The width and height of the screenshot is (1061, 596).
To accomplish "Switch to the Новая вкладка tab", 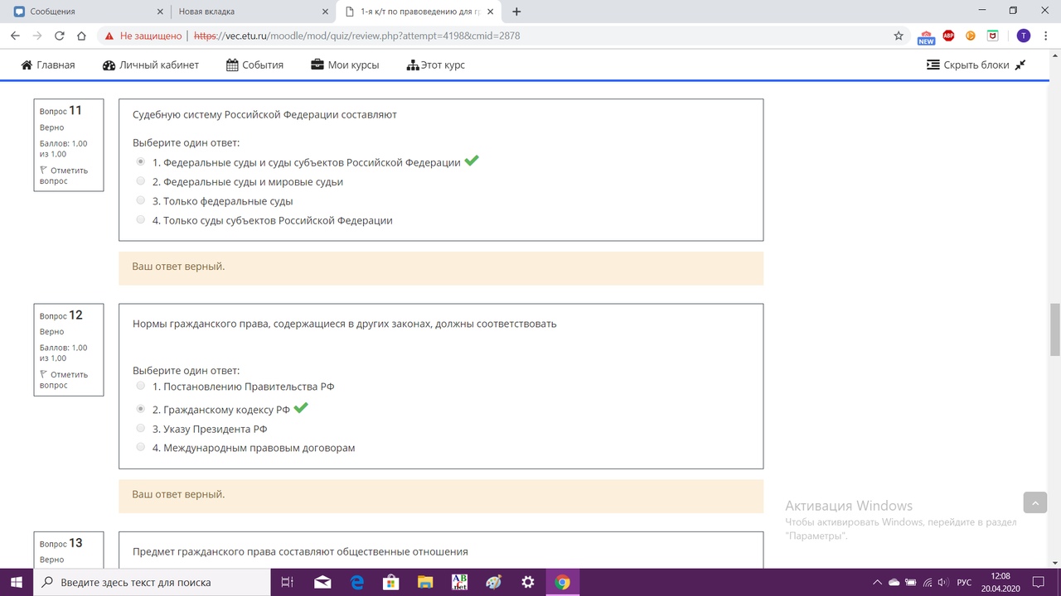I will click(252, 12).
